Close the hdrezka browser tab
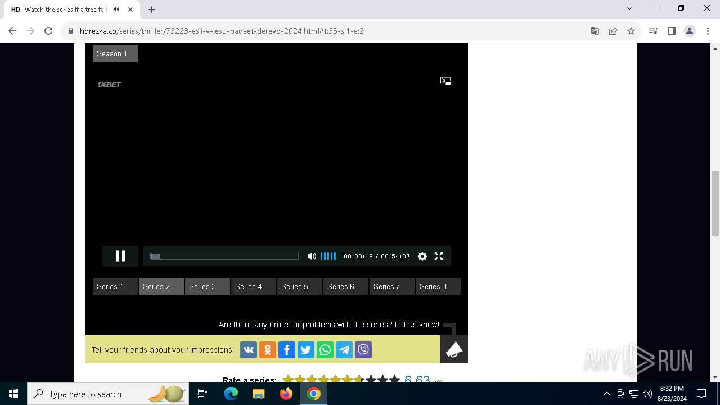Viewport: 720px width, 405px height. [130, 10]
